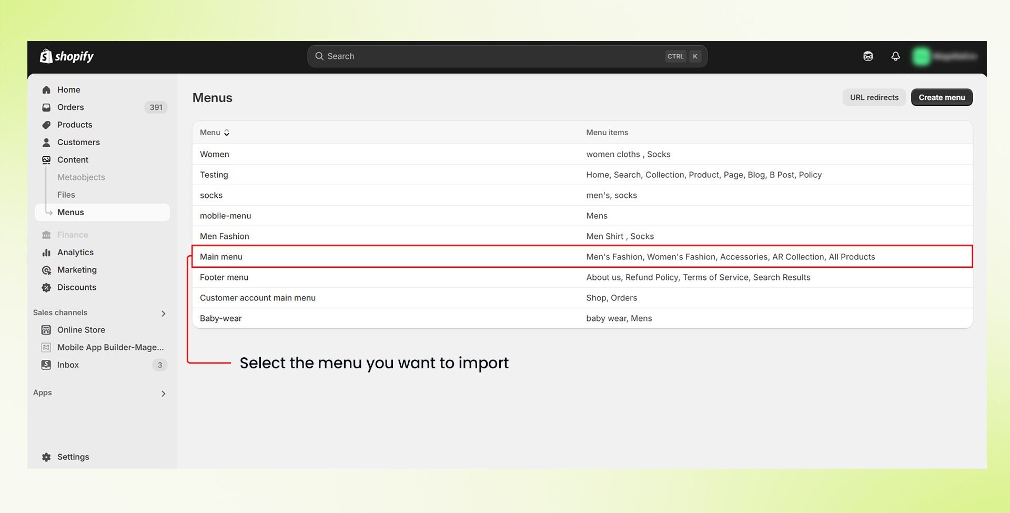Click the Products tag icon
Screen dimensions: 1010x513
point(47,125)
